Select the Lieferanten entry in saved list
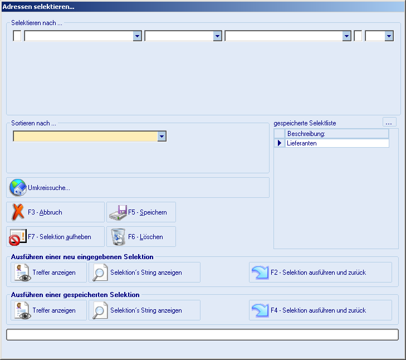Image resolution: width=406 pixels, height=360 pixels. [x=337, y=143]
